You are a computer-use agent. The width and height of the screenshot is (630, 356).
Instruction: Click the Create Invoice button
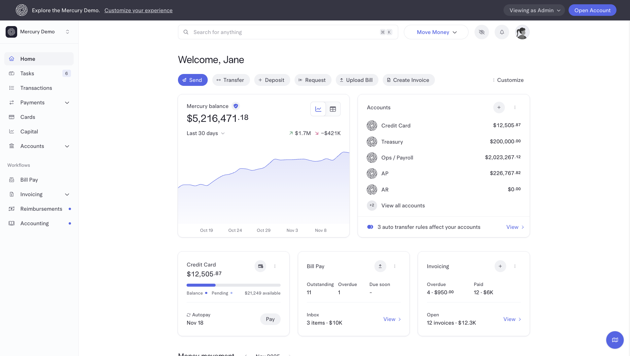click(x=408, y=80)
